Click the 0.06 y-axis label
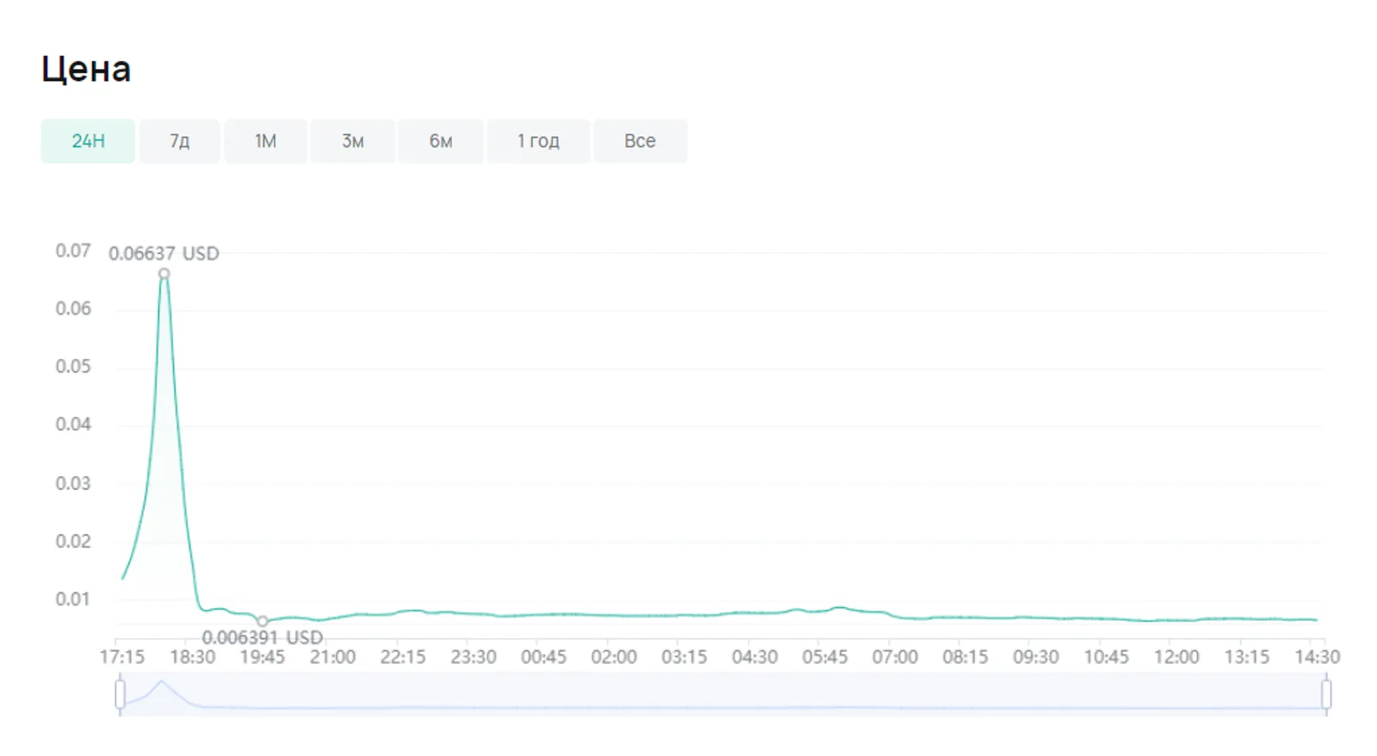The width and height of the screenshot is (1377, 756). tap(73, 308)
